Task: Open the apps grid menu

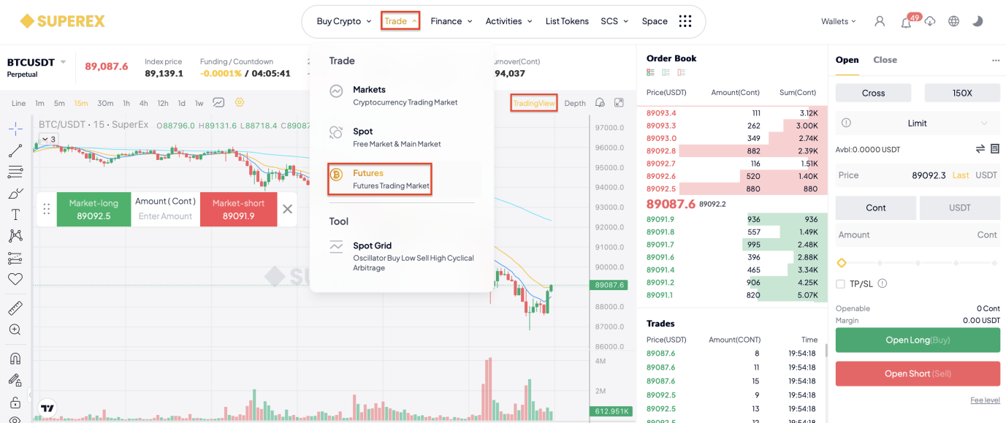Action: [685, 21]
